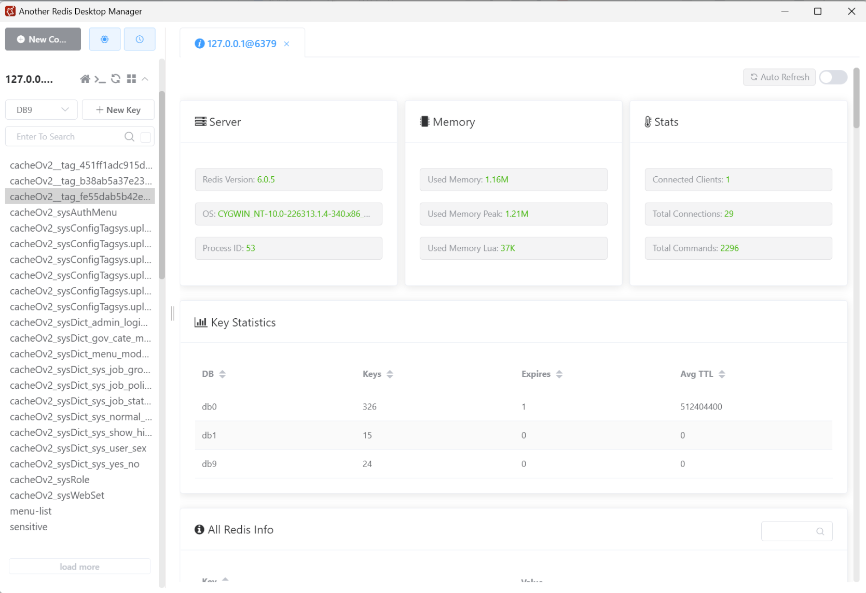Viewport: 866px width, 593px height.
Task: Open key cacheOv2_sysDict_sys_show_hi...
Action: click(81, 432)
